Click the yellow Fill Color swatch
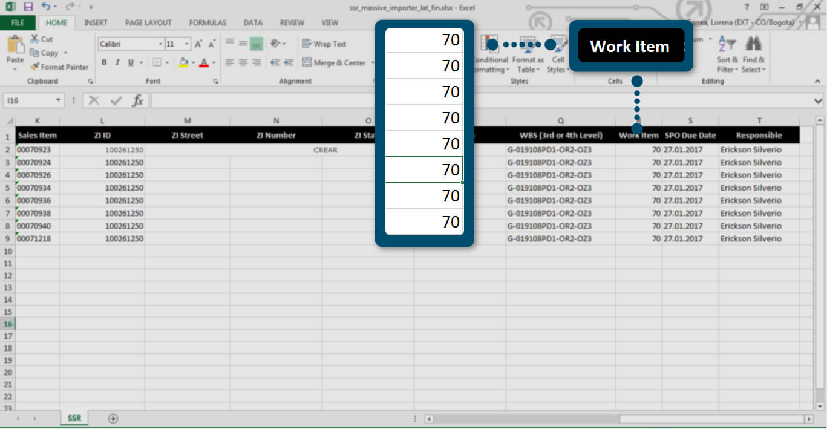Image resolution: width=827 pixels, height=429 pixels. [183, 62]
